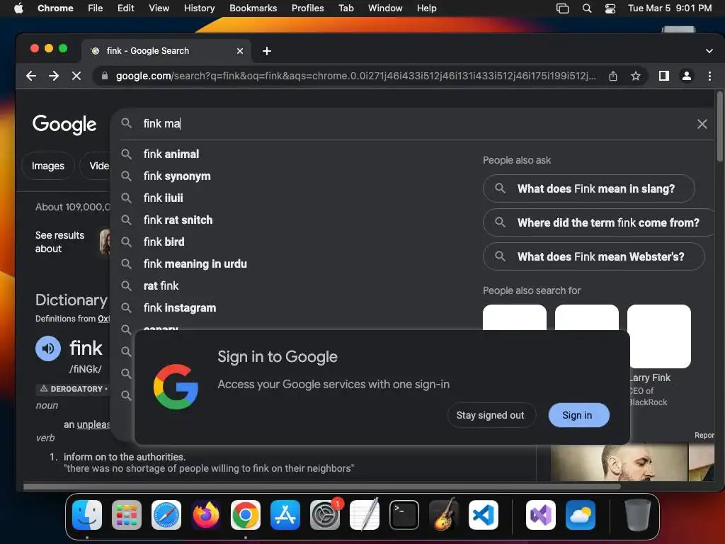The image size is (725, 544).
Task: Open the Larry Fink thumbnail card
Action: pos(659,336)
